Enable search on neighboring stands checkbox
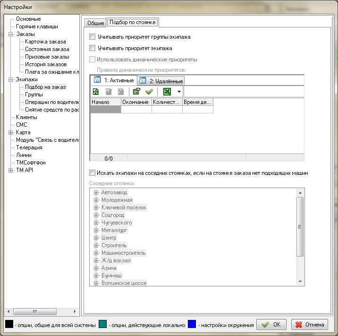The width and height of the screenshot is (338, 336). [x=93, y=173]
